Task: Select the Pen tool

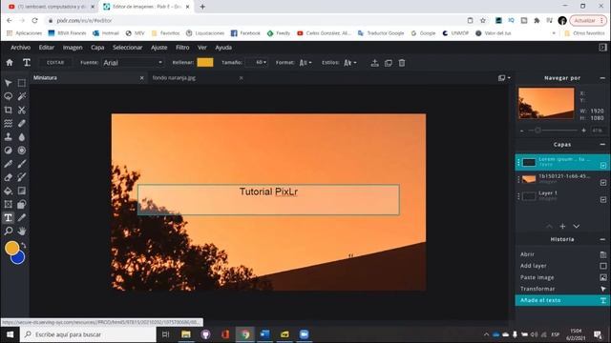Action: pos(9,164)
